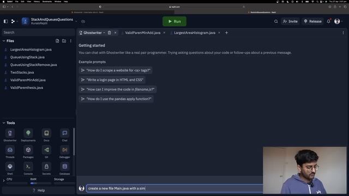The image size is (349, 196).
Task: Click the cloud sync status icon
Action: pos(83,21)
